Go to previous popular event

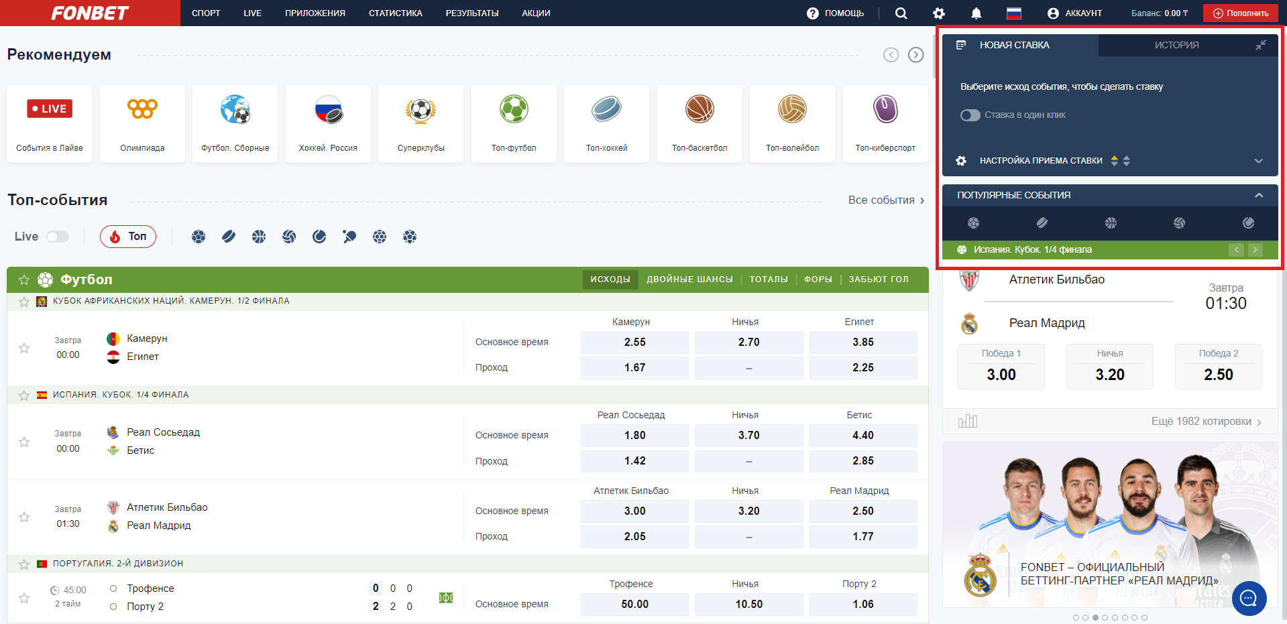(1237, 250)
